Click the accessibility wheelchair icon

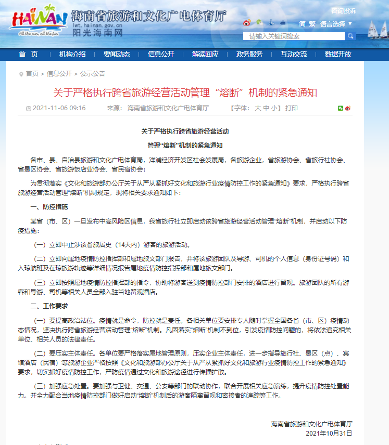click(x=271, y=22)
